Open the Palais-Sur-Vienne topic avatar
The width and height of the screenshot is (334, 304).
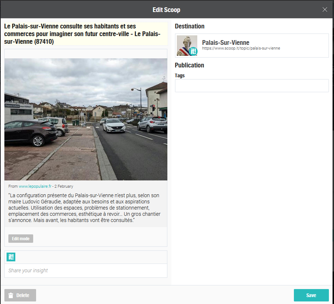click(187, 46)
